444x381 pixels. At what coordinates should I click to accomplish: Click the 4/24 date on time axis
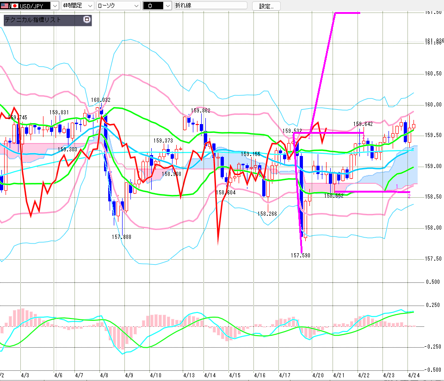pyautogui.click(x=413, y=375)
